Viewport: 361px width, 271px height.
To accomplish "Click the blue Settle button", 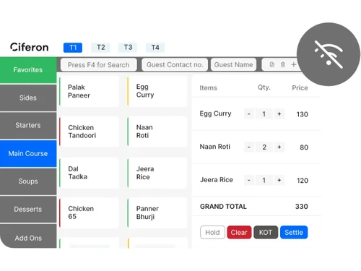I will tap(294, 233).
